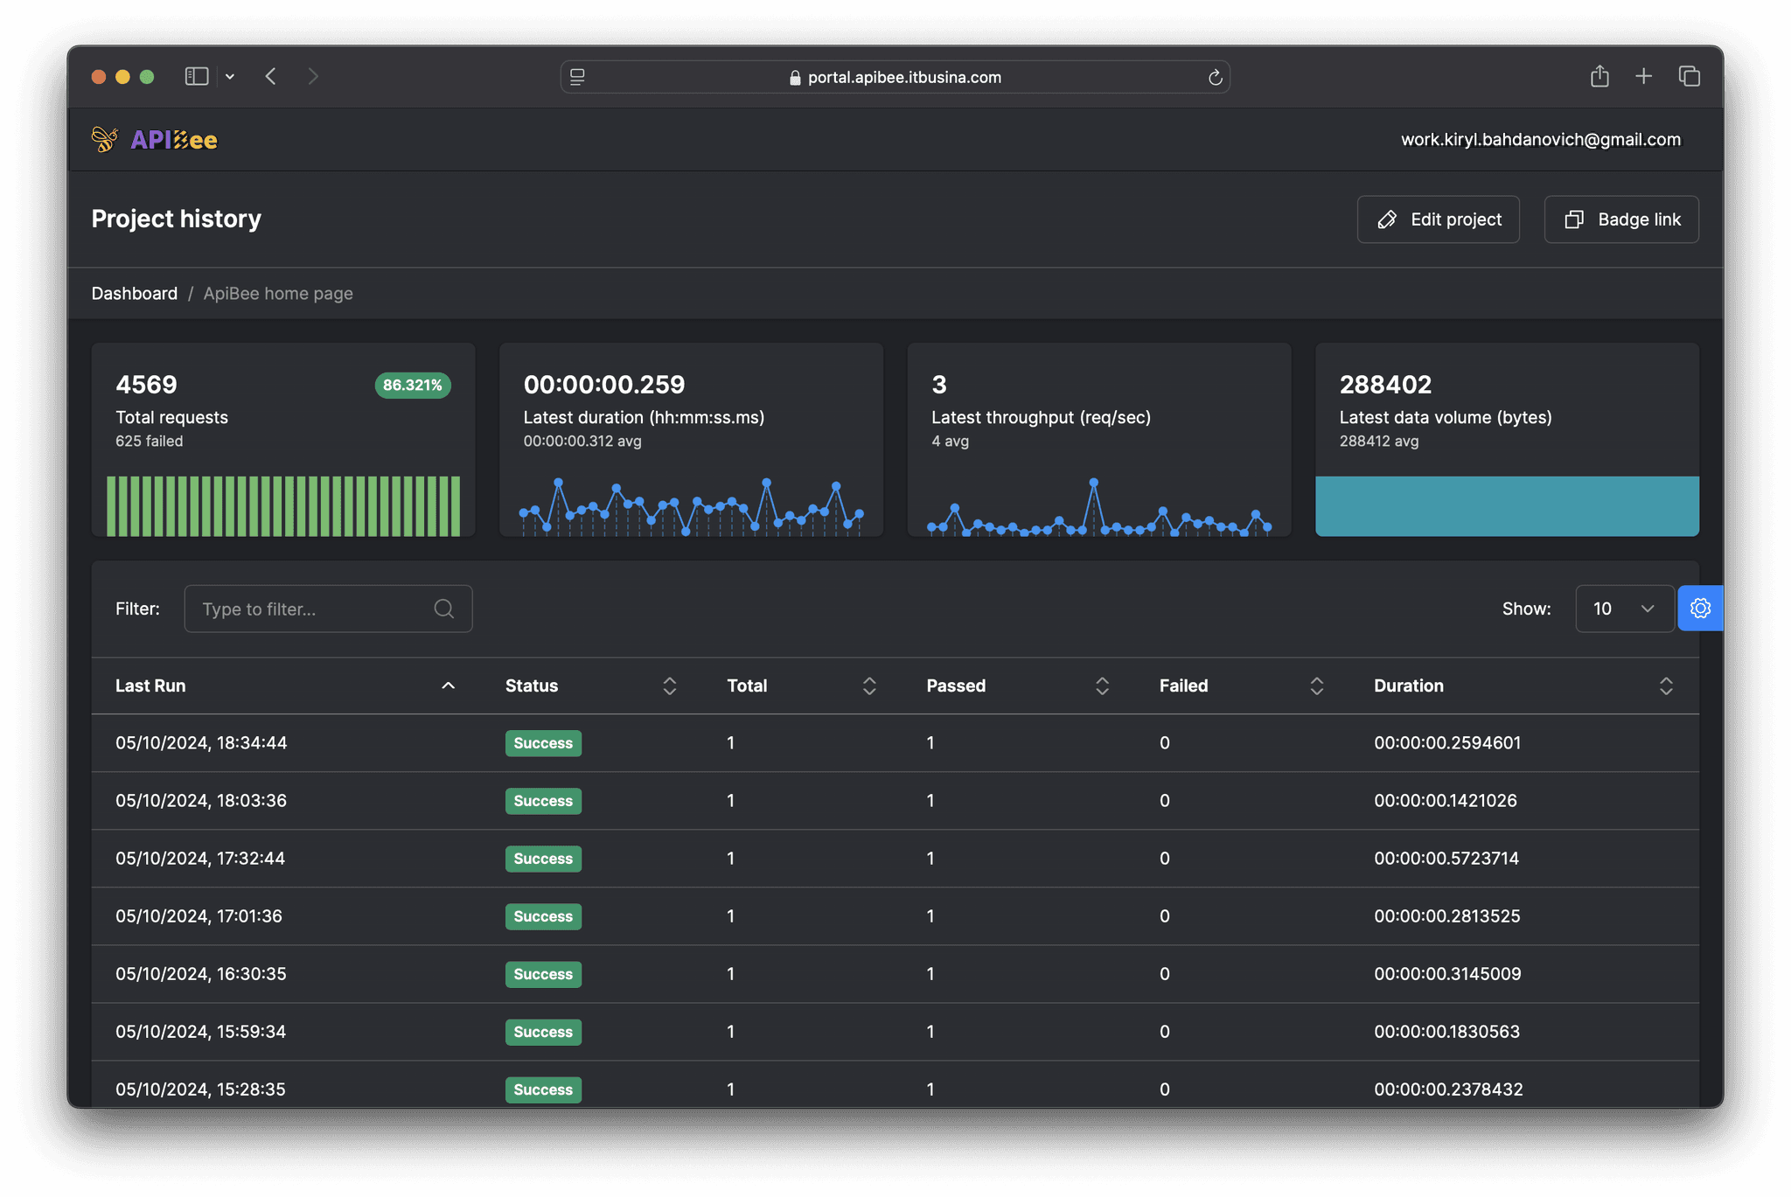1791x1197 pixels.
Task: Open the blue gear settings button
Action: [x=1700, y=609]
